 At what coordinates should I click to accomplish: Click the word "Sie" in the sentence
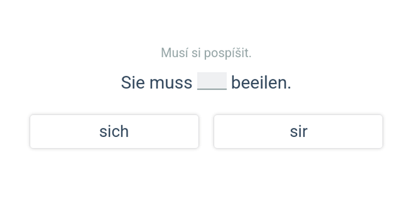pyautogui.click(x=133, y=82)
